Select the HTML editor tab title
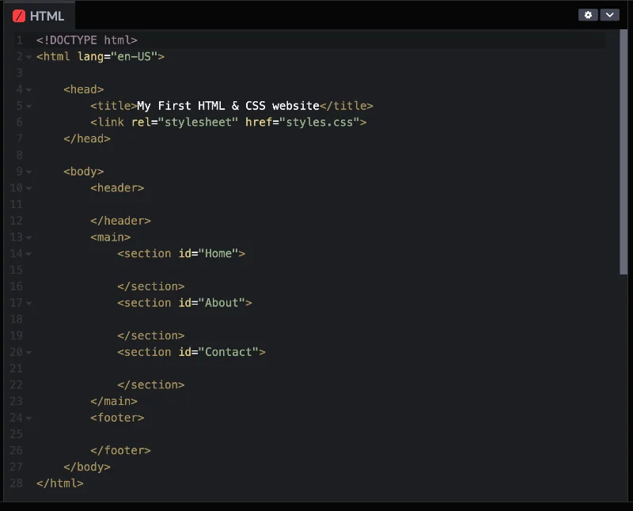The height and width of the screenshot is (511, 633). pyautogui.click(x=47, y=16)
